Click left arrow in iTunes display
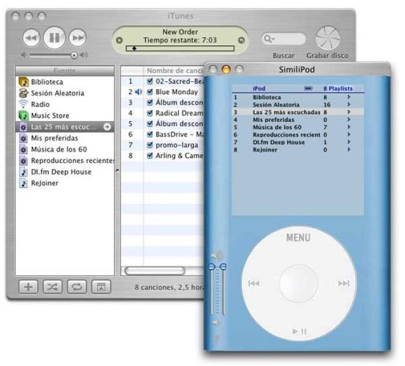Viewport: 405px width, 366px height. (119, 40)
